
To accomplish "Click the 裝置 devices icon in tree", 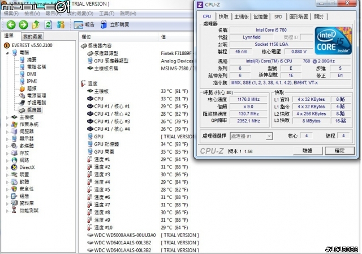I will [14, 175].
